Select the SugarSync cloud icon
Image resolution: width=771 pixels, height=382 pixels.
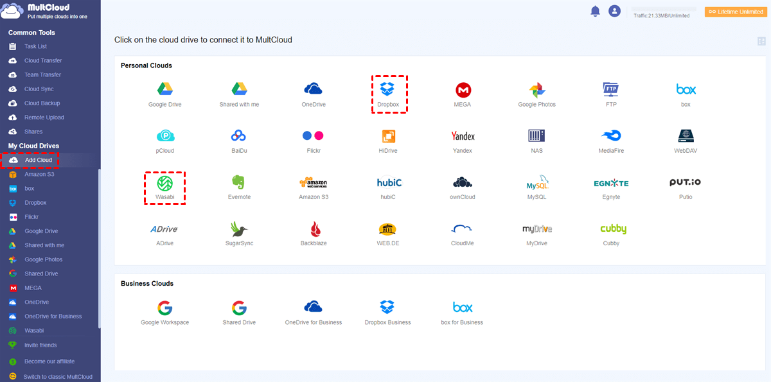click(239, 234)
